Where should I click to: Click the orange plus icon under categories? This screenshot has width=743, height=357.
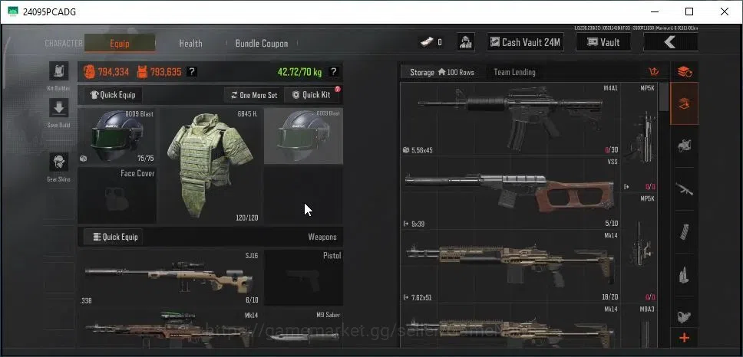point(684,338)
